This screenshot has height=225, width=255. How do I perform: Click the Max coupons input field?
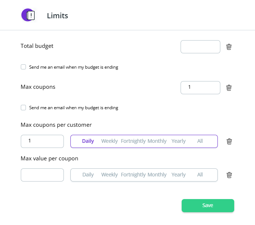200,88
